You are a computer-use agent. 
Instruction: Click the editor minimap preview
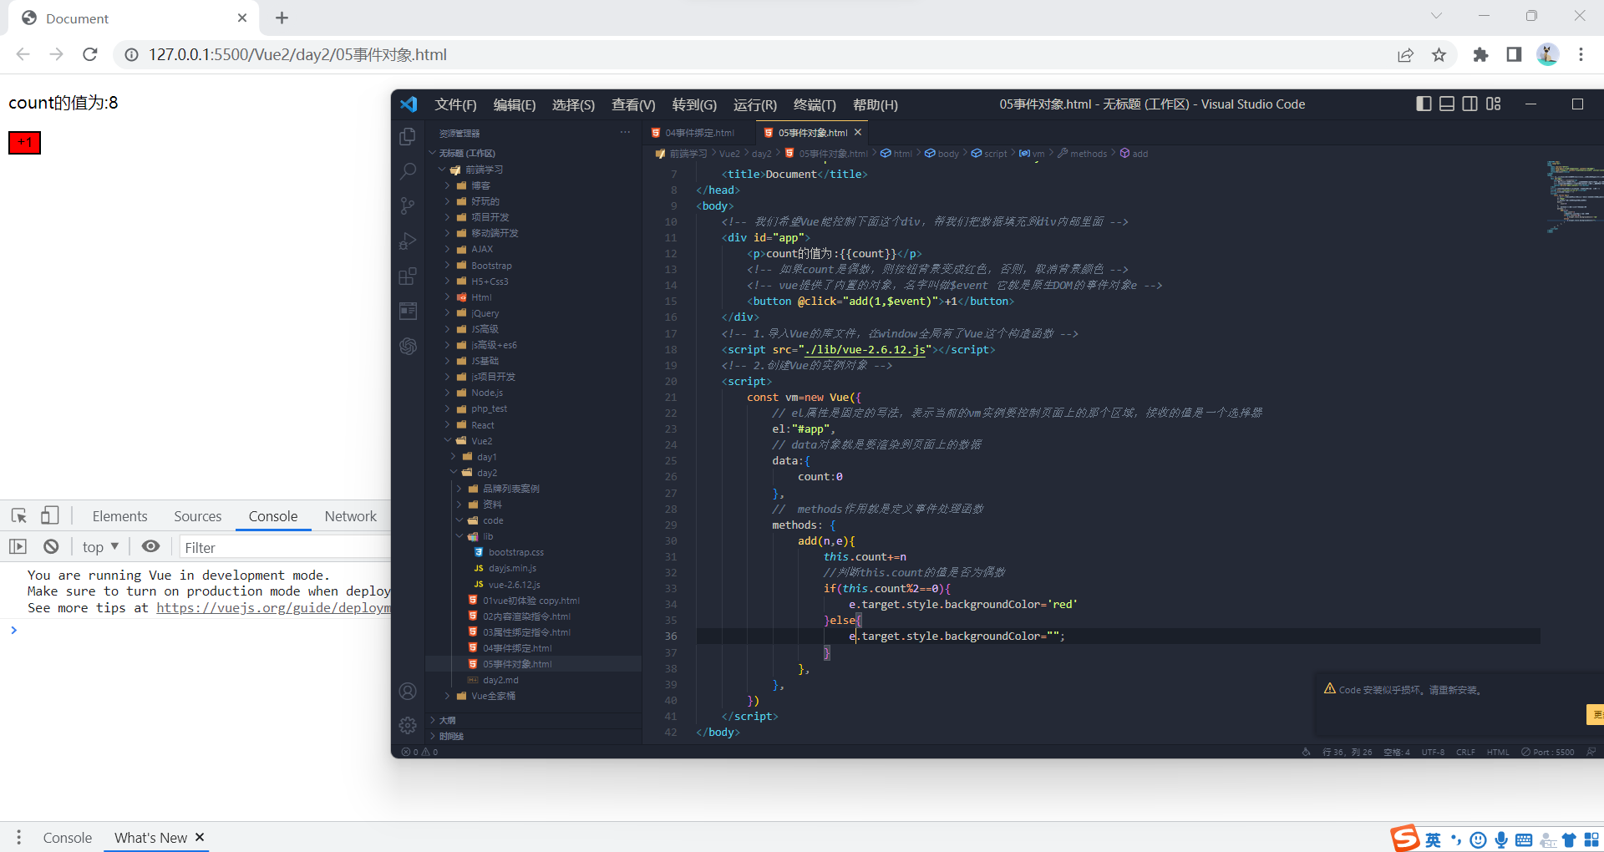point(1574,196)
